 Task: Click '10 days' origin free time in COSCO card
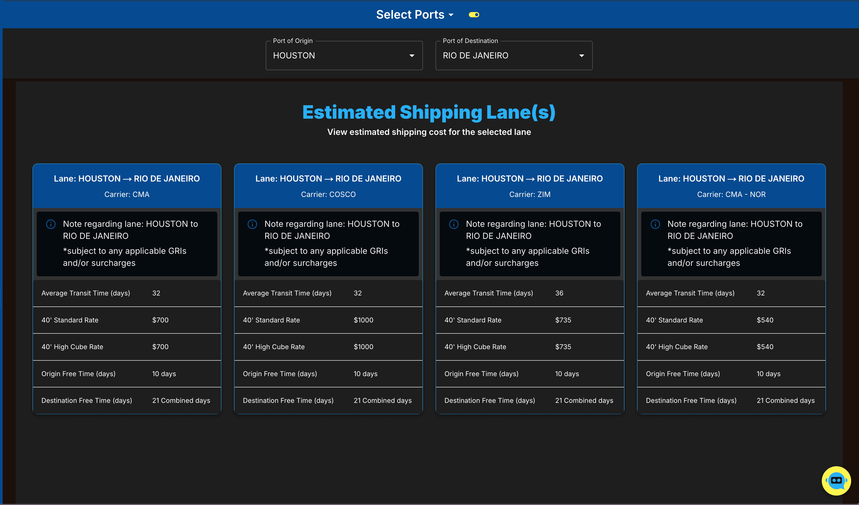coord(365,374)
